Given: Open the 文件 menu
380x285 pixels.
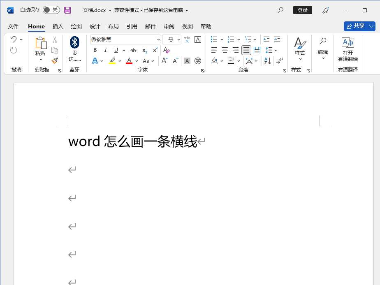Looking at the screenshot, I should [x=13, y=26].
